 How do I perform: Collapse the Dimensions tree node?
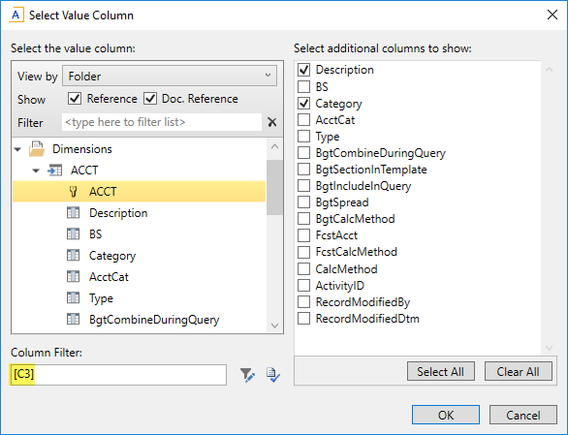click(x=17, y=149)
